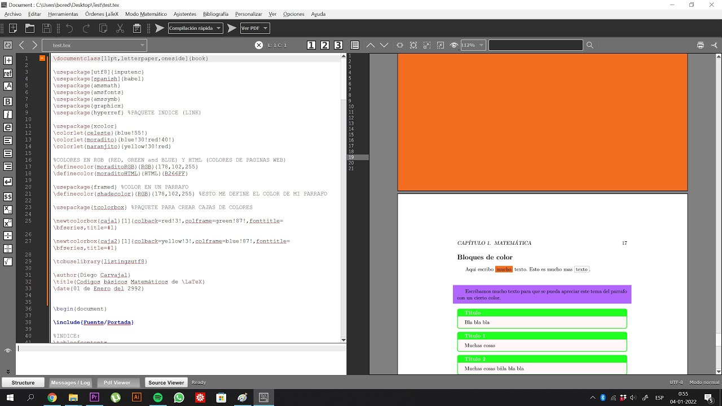Center the text
This screenshot has width=722, height=406.
point(8,153)
